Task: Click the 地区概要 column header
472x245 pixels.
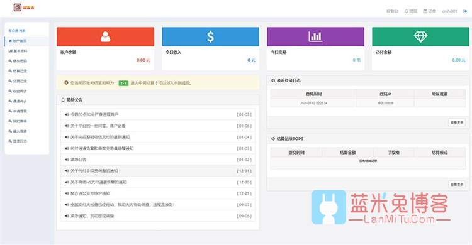Action: tap(440, 94)
